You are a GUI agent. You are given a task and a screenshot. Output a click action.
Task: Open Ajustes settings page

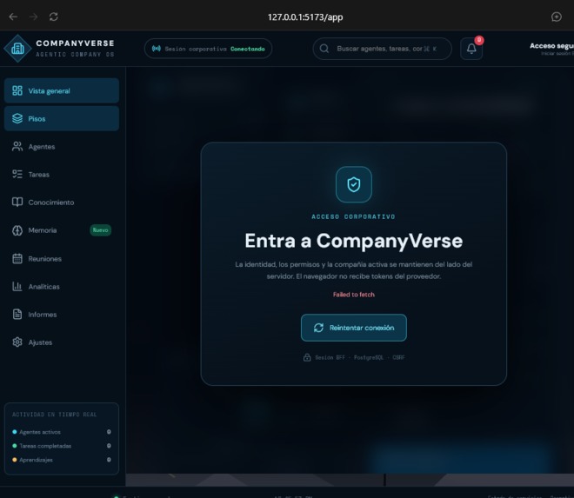click(x=62, y=342)
